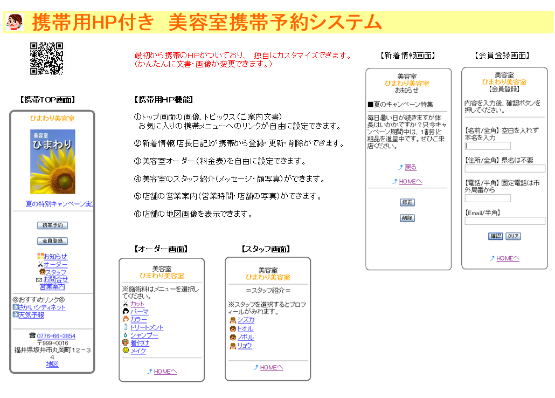Open the トリートメント menu link
Viewport: 555px width, 398px height.
pos(147,327)
